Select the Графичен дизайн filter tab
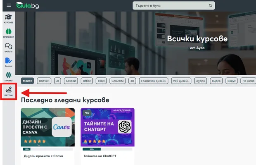Image resolution: width=256 pixels, height=165 pixels. pyautogui.click(x=154, y=81)
